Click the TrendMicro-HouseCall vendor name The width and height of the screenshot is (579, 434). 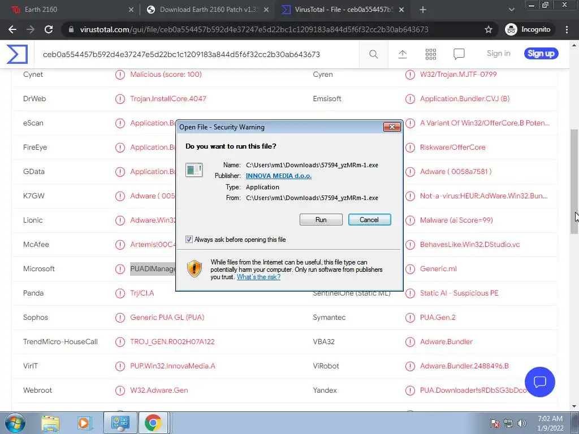[x=60, y=341]
